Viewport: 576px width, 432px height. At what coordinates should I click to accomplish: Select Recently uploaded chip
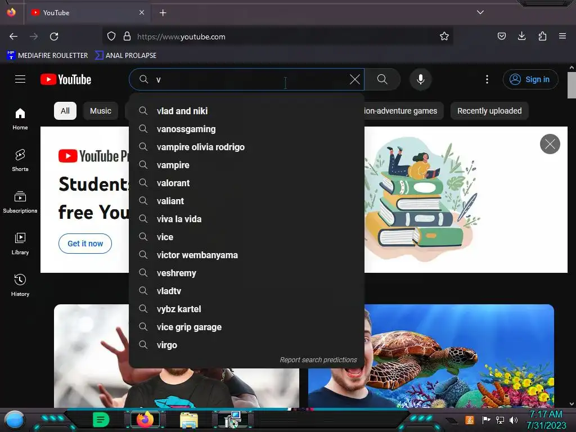coord(489,111)
